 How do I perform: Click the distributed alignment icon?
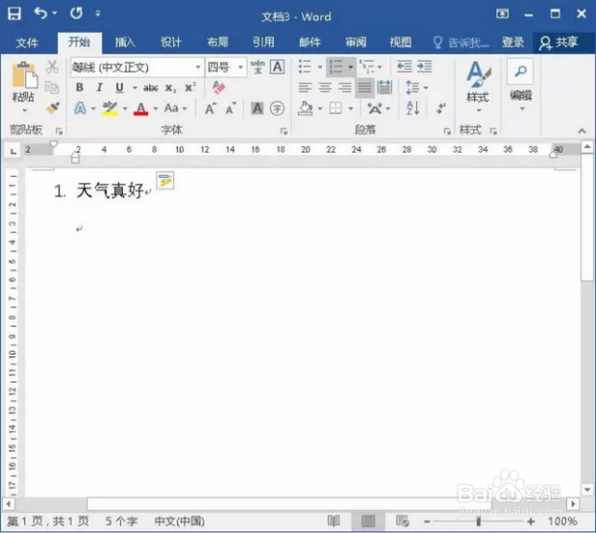point(385,88)
